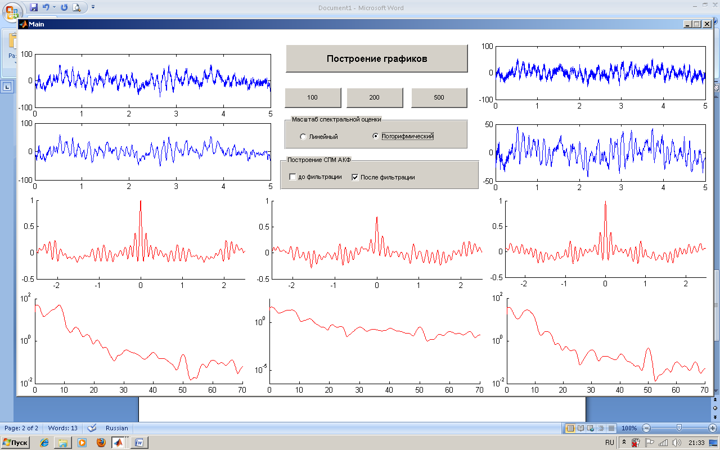Screen dimensions: 720x450
Task: Click the RU language indicator in tray
Action: (610, 443)
